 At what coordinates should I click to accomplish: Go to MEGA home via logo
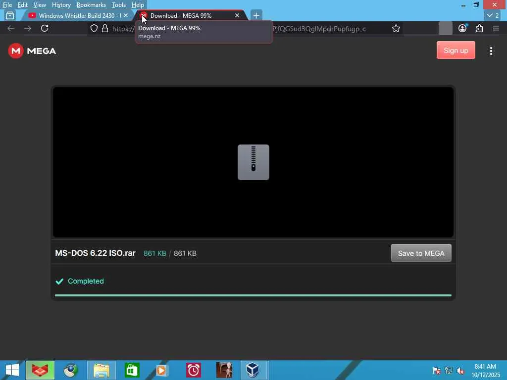coord(32,51)
